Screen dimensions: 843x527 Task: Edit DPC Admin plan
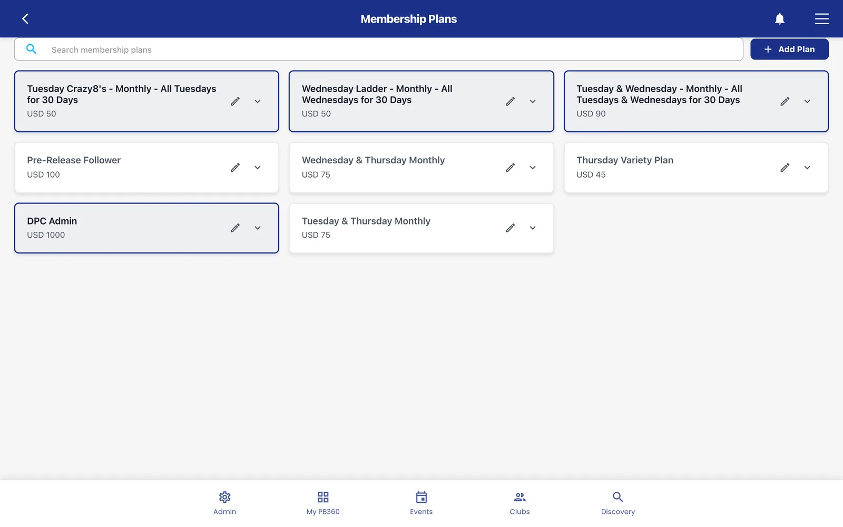[236, 228]
